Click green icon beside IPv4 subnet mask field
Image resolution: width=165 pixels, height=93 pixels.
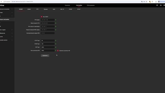[x=56, y=23]
